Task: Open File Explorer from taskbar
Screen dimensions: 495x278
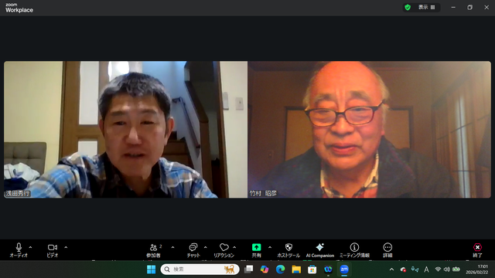Action: (x=296, y=270)
